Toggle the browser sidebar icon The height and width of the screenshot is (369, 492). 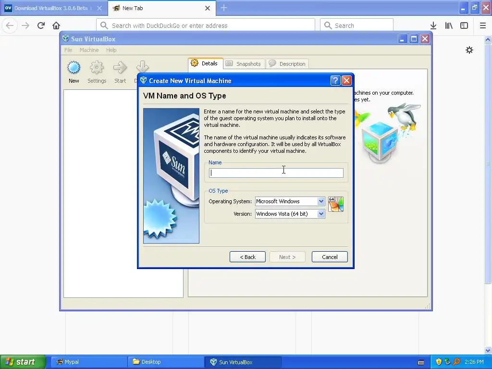464,25
